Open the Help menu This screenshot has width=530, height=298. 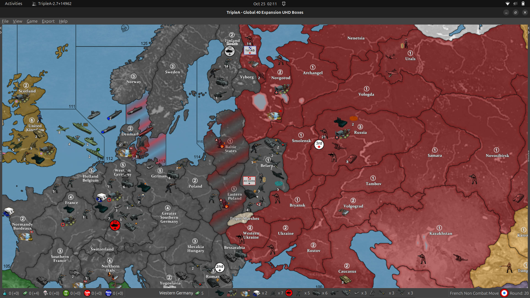pyautogui.click(x=63, y=21)
